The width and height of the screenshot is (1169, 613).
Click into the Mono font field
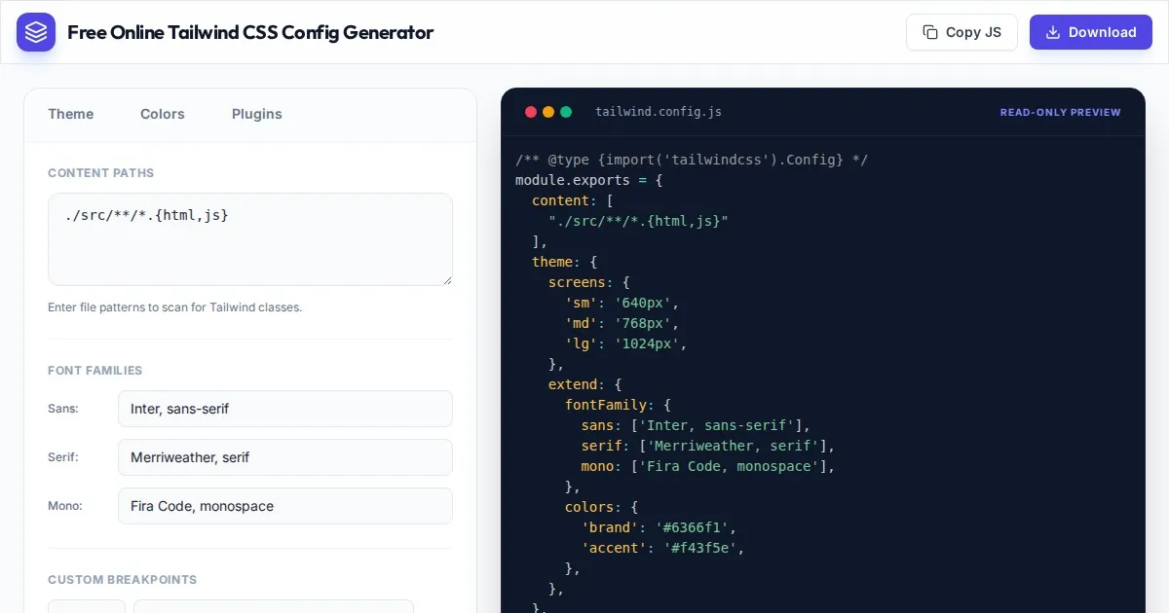click(x=284, y=506)
